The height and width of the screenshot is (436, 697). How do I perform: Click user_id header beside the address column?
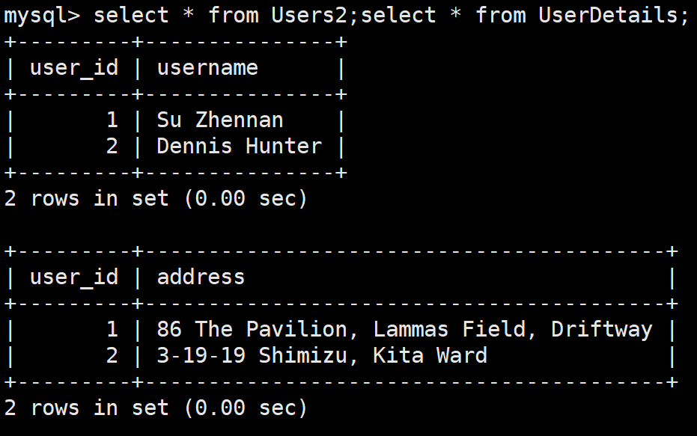(74, 277)
